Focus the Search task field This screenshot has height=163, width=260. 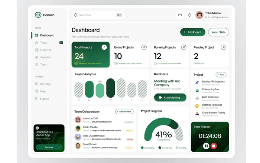[x=98, y=15]
